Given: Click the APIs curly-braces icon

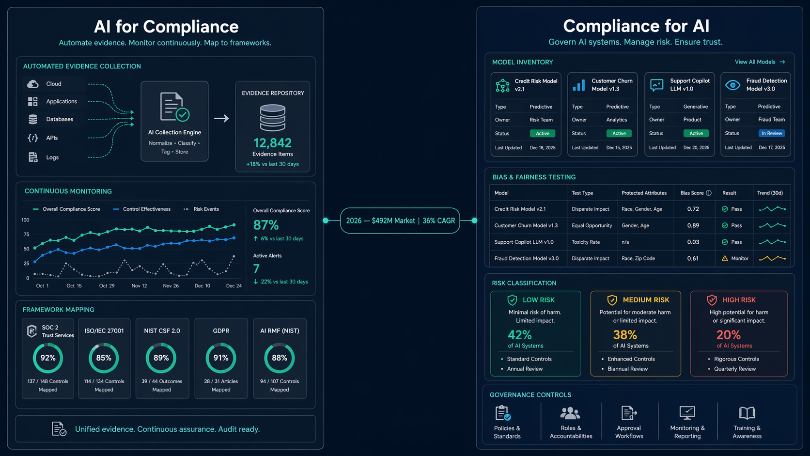Looking at the screenshot, I should pos(32,138).
